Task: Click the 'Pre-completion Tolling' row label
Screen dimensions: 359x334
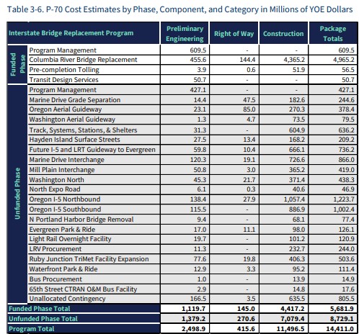Action: point(64,70)
